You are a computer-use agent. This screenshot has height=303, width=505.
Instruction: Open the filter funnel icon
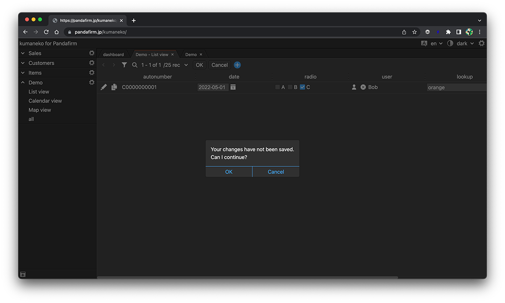[124, 65]
